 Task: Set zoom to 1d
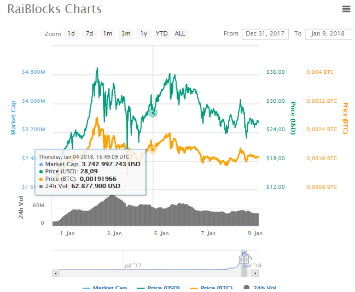(x=71, y=34)
